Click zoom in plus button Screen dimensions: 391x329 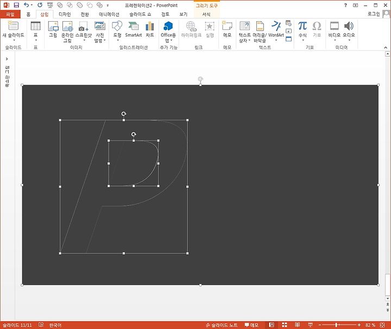click(x=359, y=325)
